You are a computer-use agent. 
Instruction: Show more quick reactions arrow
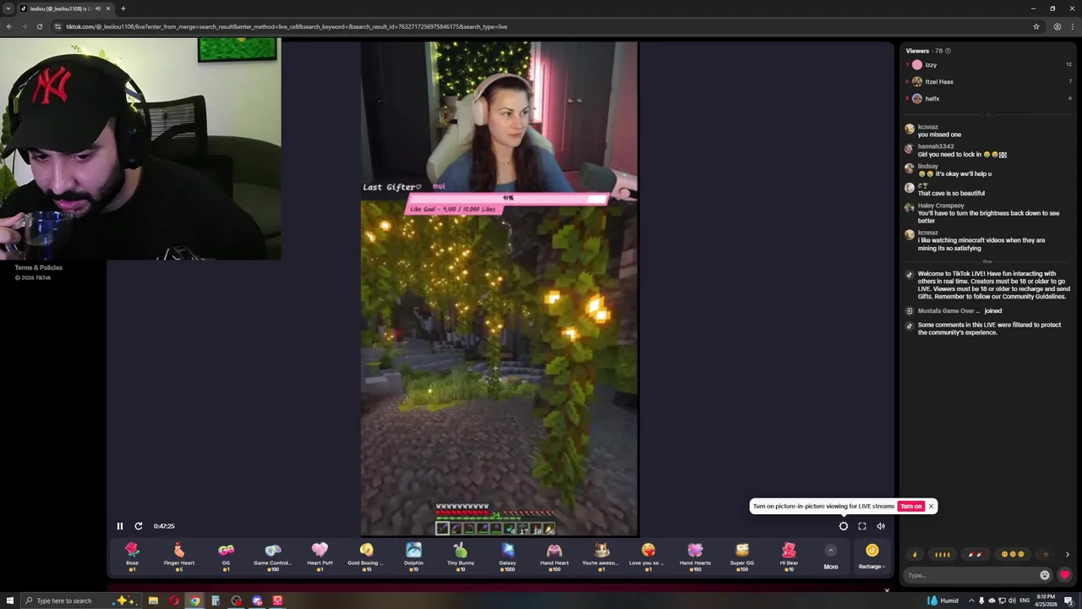click(1067, 555)
